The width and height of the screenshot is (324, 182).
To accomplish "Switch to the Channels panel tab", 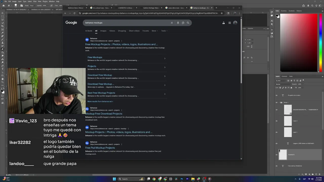I will (284, 76).
